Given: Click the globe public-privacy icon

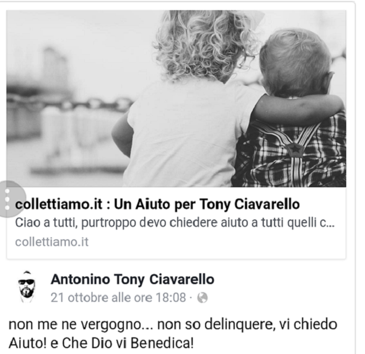Looking at the screenshot, I should tap(202, 298).
